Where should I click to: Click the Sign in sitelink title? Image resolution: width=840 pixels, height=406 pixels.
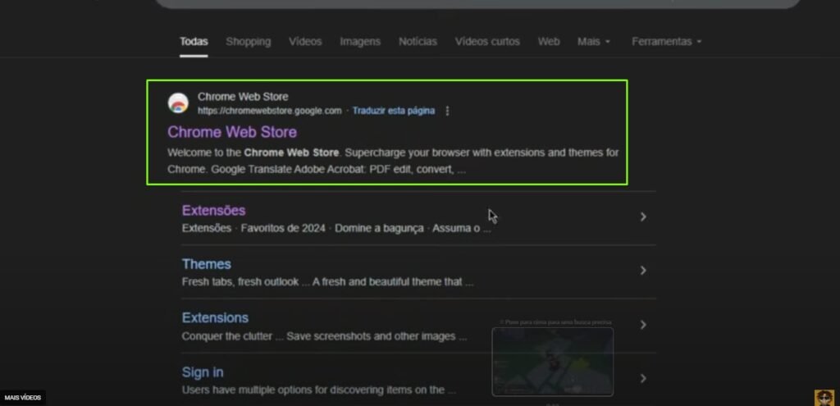pos(203,372)
